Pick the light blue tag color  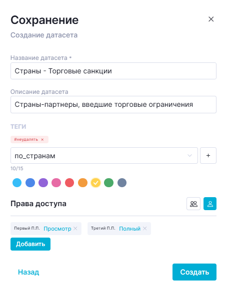click(x=17, y=183)
